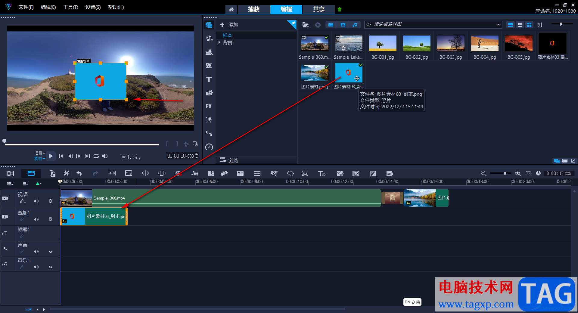Open the Multi-camera grid icon

pos(257,173)
